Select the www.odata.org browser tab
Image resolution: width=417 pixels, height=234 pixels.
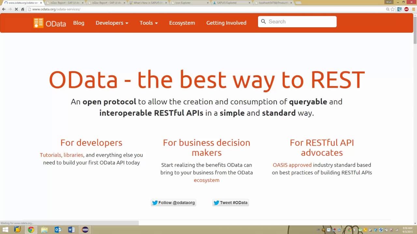23,3
